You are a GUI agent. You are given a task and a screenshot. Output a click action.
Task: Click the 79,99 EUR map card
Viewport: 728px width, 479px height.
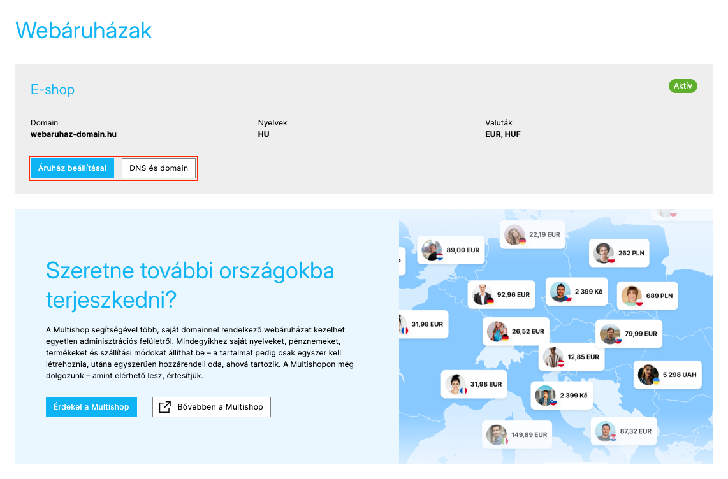pyautogui.click(x=629, y=333)
